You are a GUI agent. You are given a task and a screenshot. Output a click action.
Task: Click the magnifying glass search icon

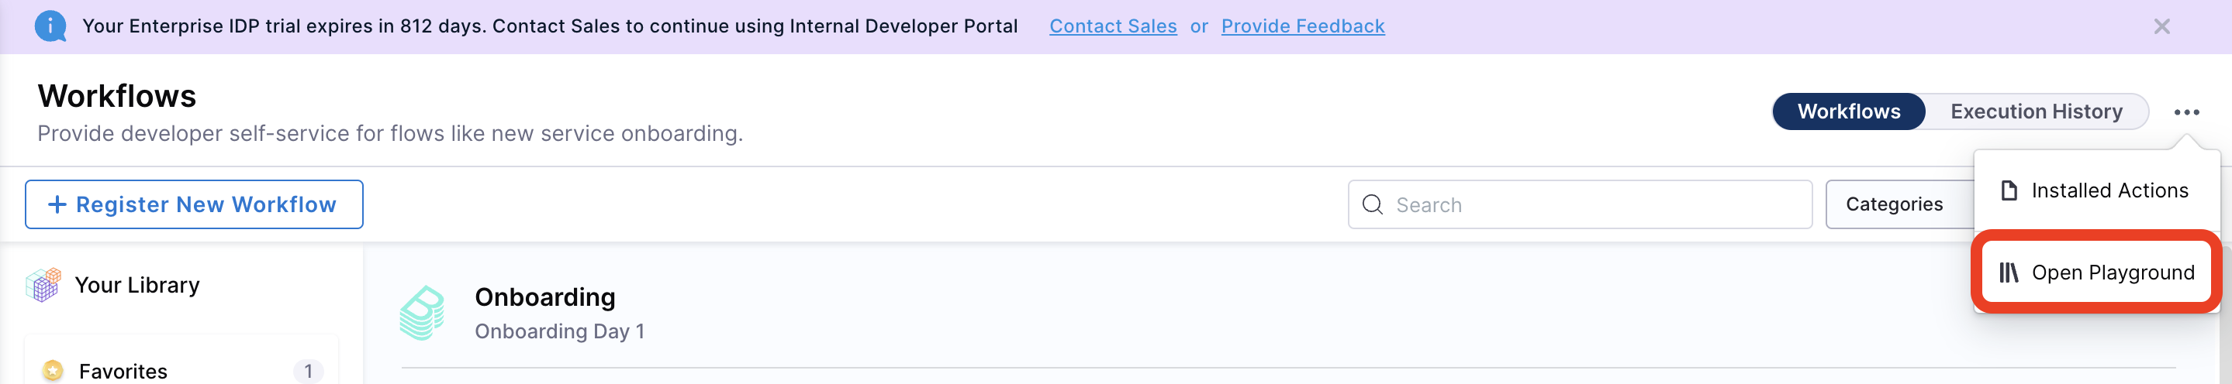(x=1373, y=204)
